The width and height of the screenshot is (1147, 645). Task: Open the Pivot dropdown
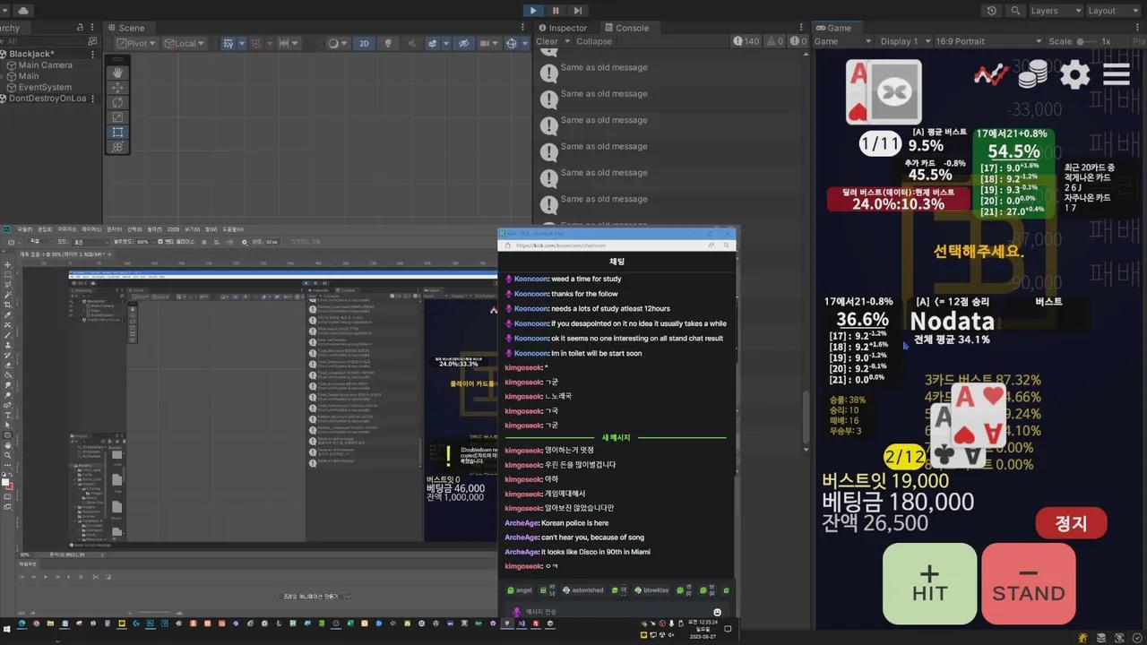(136, 43)
